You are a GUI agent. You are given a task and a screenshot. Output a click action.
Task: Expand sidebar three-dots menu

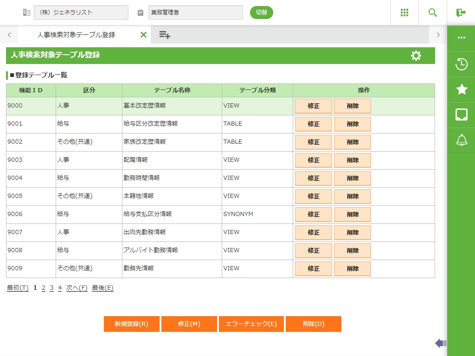click(x=462, y=38)
